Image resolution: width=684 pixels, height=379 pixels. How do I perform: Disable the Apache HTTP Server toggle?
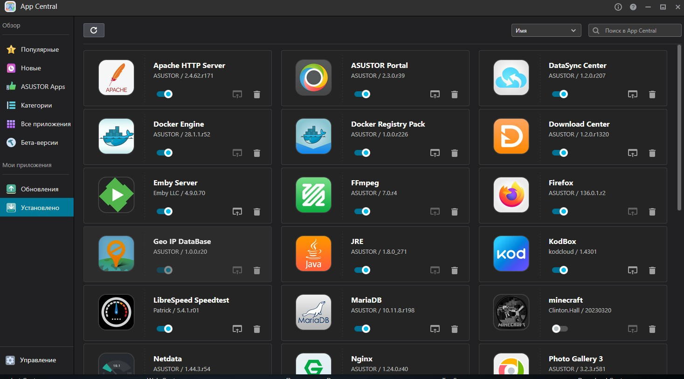(165, 94)
